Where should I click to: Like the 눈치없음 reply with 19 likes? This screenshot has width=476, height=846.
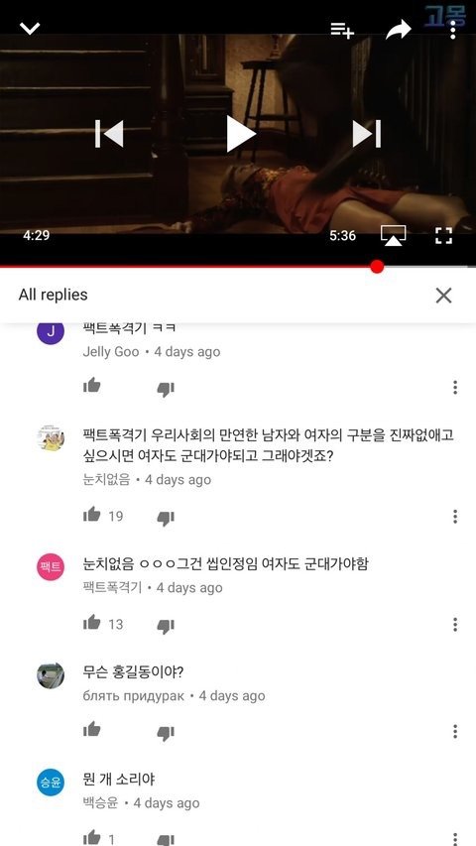coord(92,514)
